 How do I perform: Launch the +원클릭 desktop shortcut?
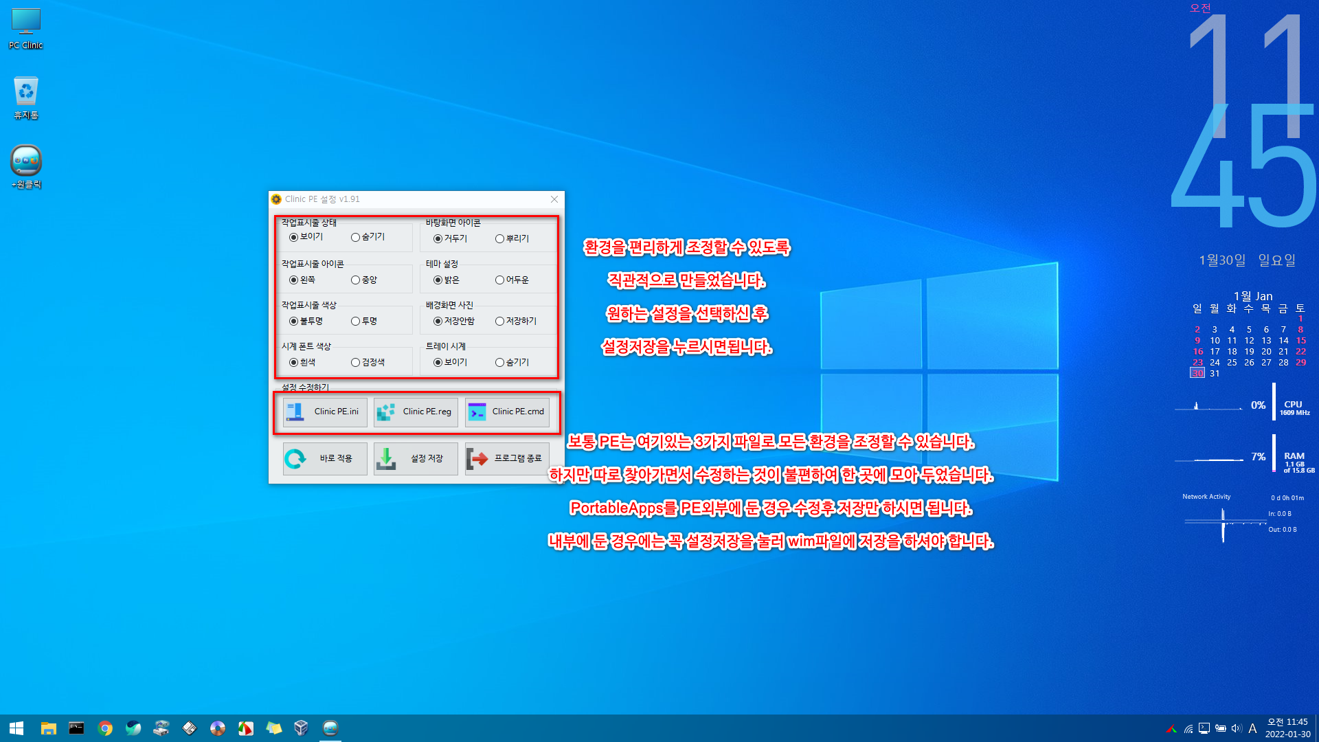tap(26, 167)
